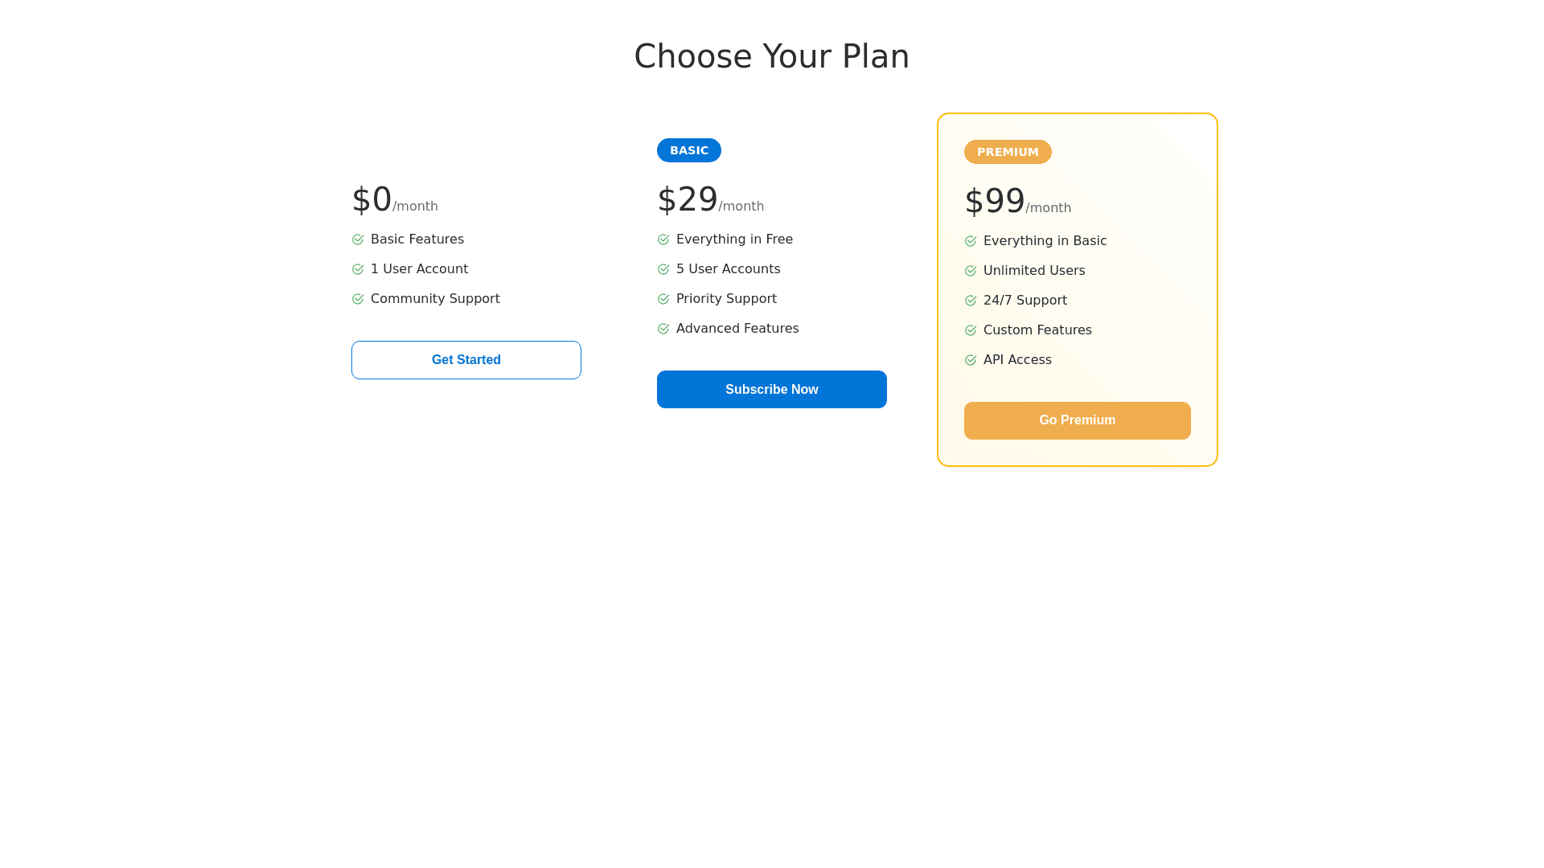Click the Everything in Basic feature text
Viewport: 1544px width, 868px height.
pos(1045,241)
